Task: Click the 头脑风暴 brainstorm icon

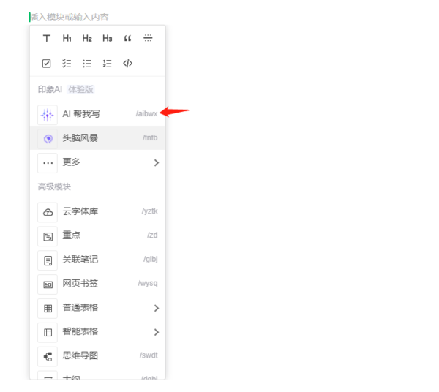Action: [48, 138]
